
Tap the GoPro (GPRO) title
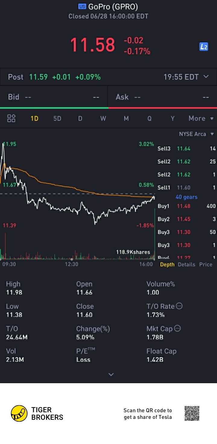[113, 6]
